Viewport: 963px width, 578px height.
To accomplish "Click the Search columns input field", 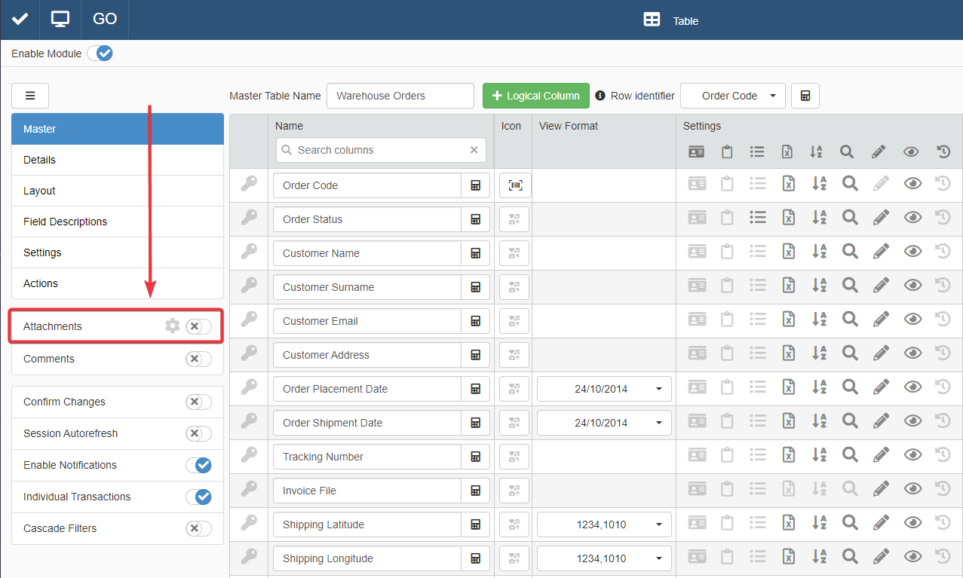I will (x=381, y=150).
